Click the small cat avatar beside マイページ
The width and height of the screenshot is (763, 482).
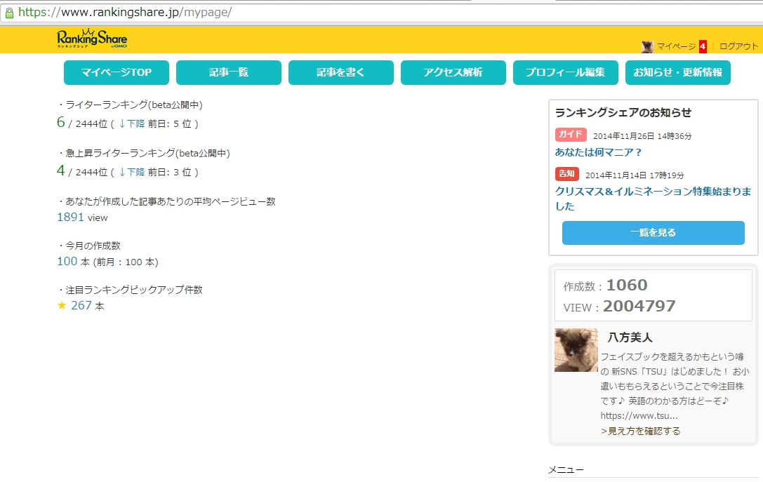click(647, 46)
